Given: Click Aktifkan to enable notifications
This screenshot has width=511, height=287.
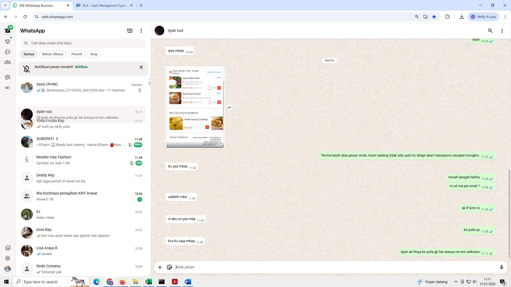Looking at the screenshot, I should click(81, 67).
